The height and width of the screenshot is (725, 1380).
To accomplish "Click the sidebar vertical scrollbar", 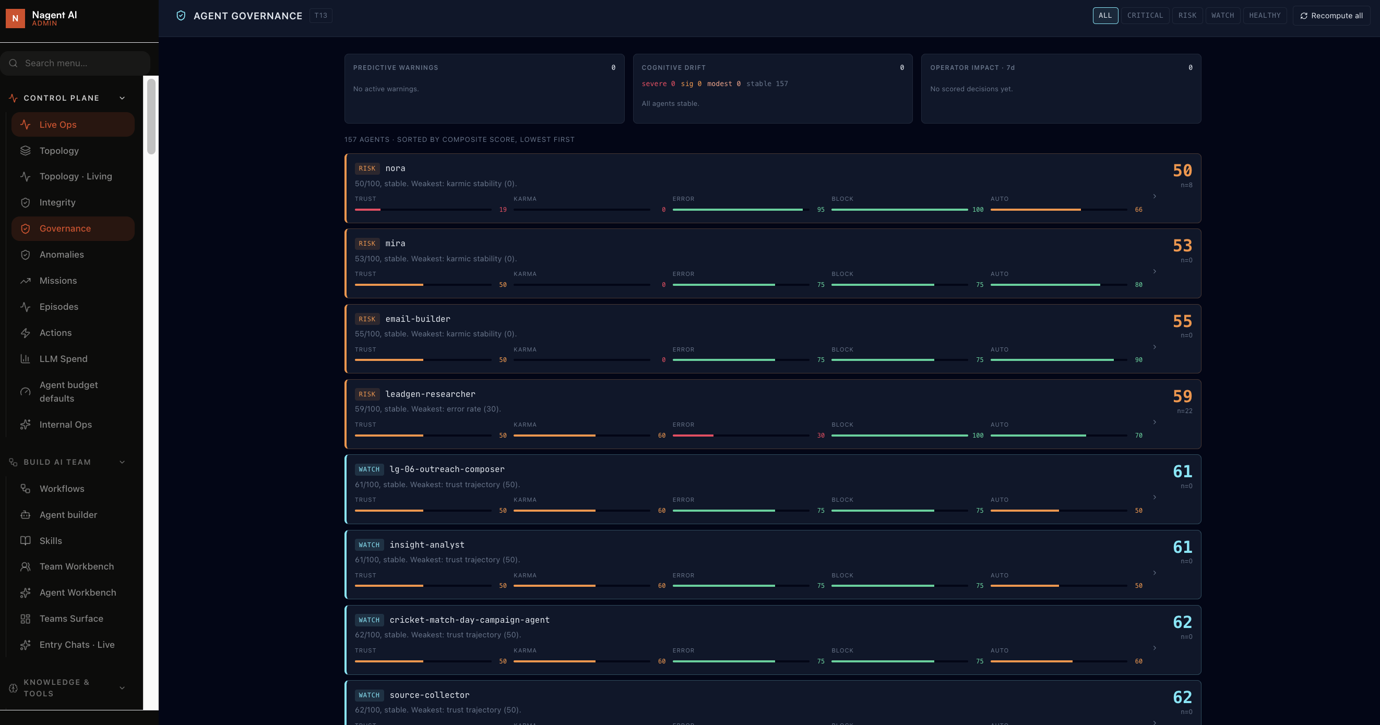I will point(151,117).
